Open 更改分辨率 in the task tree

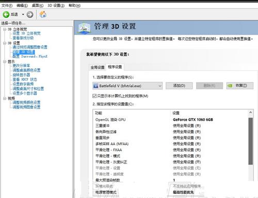coord(21,65)
